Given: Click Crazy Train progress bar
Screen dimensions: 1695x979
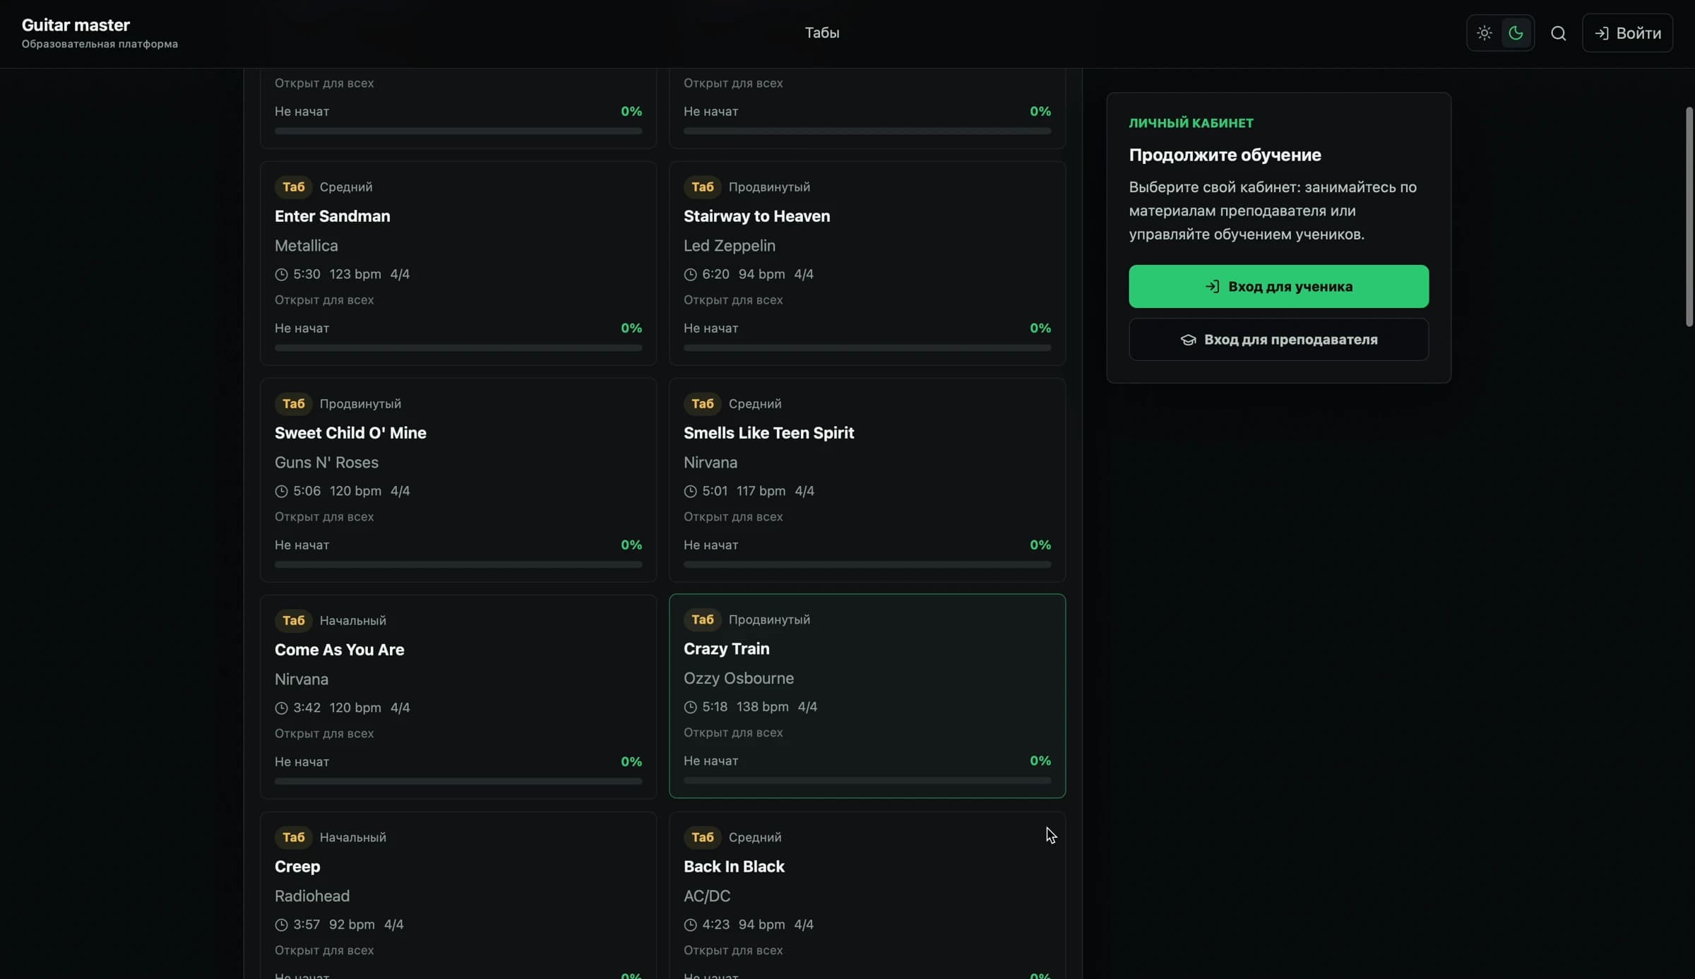Looking at the screenshot, I should [867, 781].
